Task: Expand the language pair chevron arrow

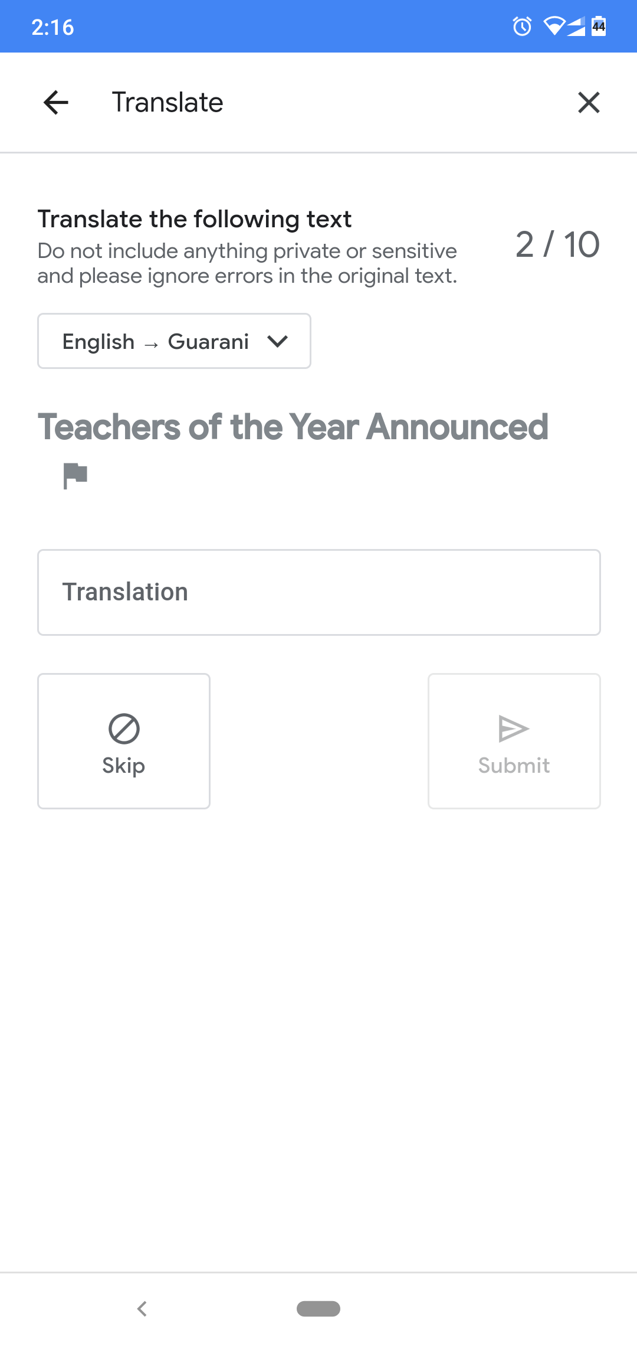Action: click(277, 341)
